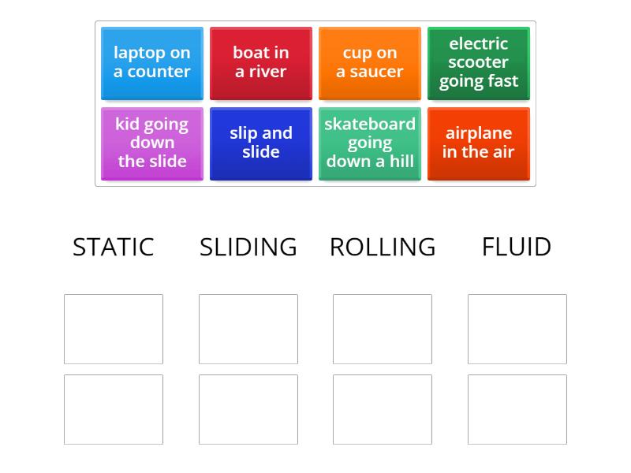Image resolution: width=631 pixels, height=473 pixels.
Task: Click the top drop zone under STATIC
Action: [113, 329]
